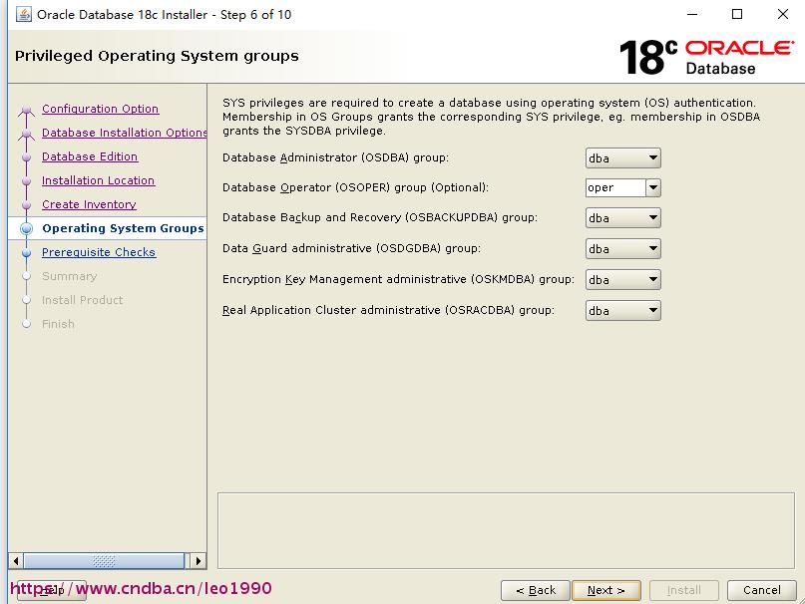Click the 'Database Backup and Recovery (OSBACKUPDBA) group:' label
The width and height of the screenshot is (805, 604).
(380, 217)
